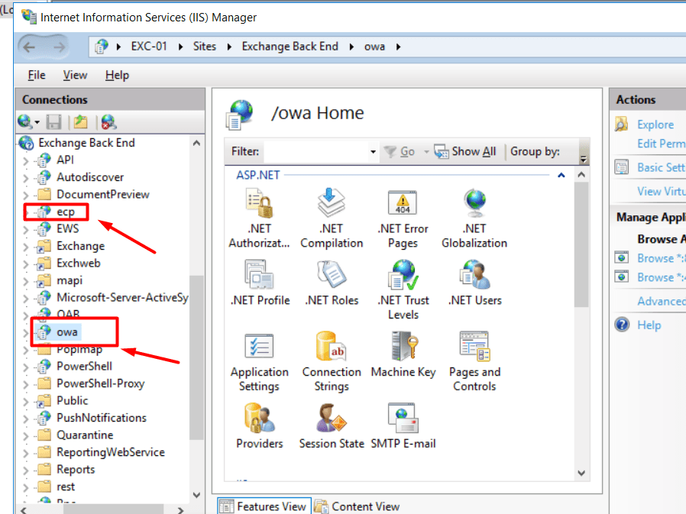
Task: Open the View menu
Action: click(75, 75)
